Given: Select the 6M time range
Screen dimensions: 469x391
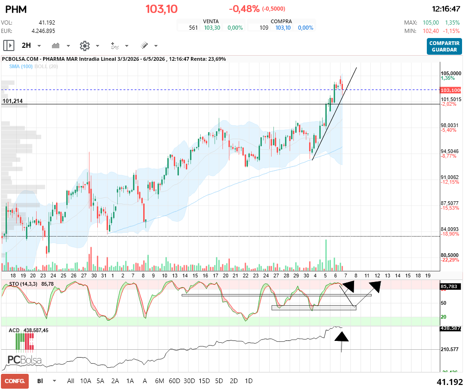Looking at the screenshot, I should point(159,381).
